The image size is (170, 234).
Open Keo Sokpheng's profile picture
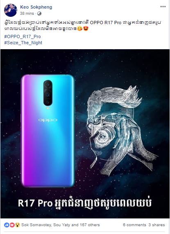(x=11, y=10)
